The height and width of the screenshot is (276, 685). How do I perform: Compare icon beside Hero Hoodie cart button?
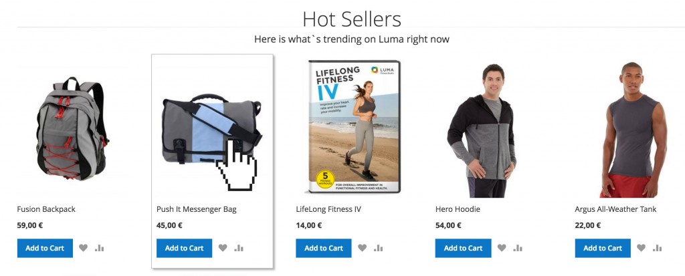pos(518,248)
